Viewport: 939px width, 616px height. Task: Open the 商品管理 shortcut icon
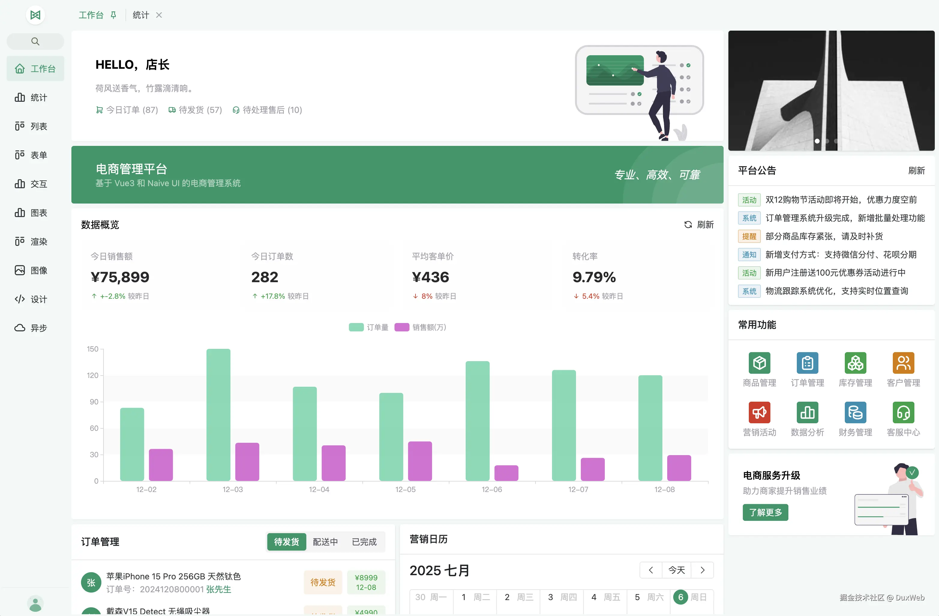(759, 363)
